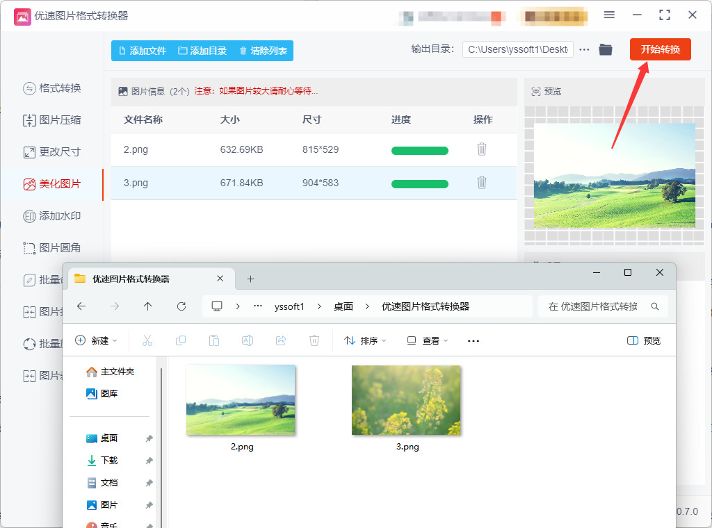Browse output directory via three-dots button
This screenshot has width=712, height=528.
click(x=584, y=49)
